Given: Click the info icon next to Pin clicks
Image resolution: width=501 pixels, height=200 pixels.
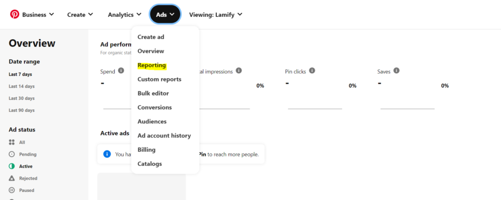Looking at the screenshot, I should pos(312,71).
